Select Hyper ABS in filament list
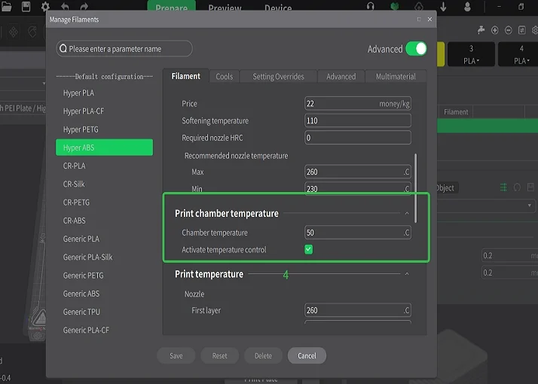The image size is (538, 384). [x=104, y=148]
